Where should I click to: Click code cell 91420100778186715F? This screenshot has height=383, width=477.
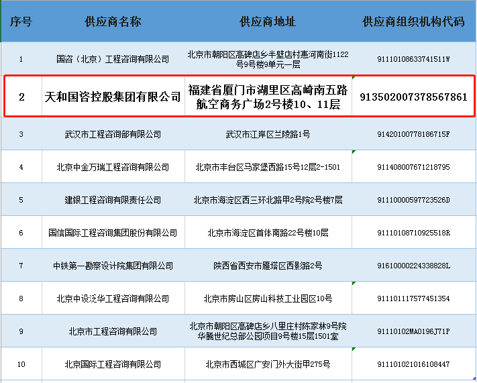pos(414,134)
